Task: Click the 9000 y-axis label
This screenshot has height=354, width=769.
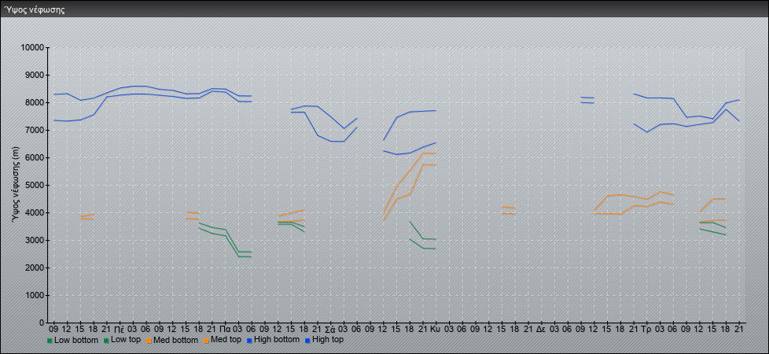Action: point(35,75)
